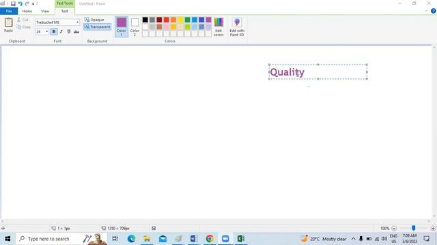Open the weather widget showing 20°C
437x245 pixels.
(x=323, y=239)
